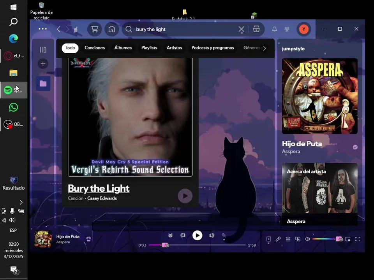Toggle saved checkmark for Hijo de Puta
Viewport: 374px width, 280px height.
pyautogui.click(x=355, y=147)
